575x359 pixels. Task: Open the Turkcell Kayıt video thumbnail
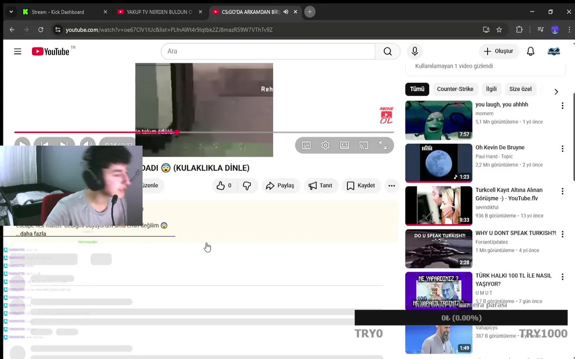coord(439,205)
